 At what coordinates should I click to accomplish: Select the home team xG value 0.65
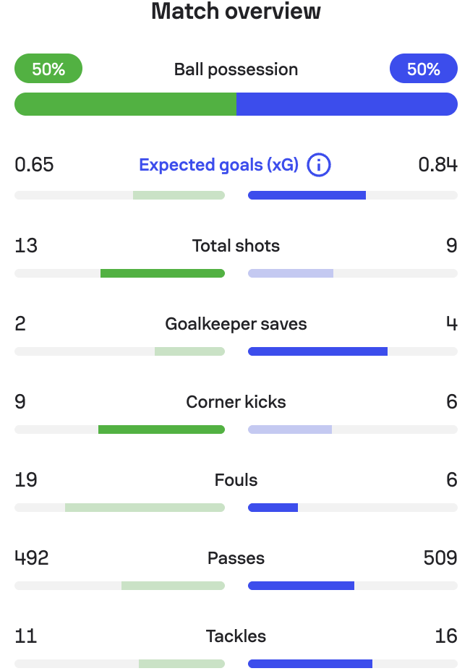coord(34,165)
